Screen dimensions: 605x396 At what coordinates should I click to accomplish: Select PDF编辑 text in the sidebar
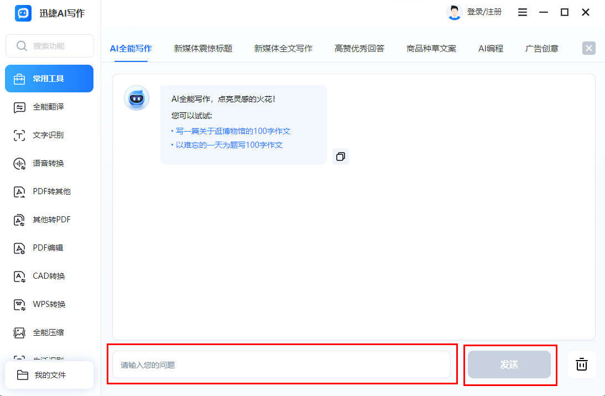tap(48, 248)
